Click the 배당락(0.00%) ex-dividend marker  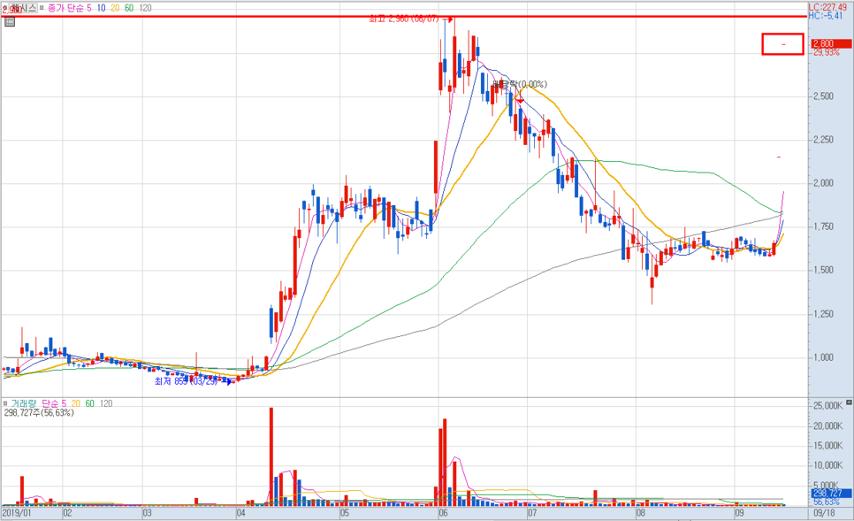[x=520, y=84]
